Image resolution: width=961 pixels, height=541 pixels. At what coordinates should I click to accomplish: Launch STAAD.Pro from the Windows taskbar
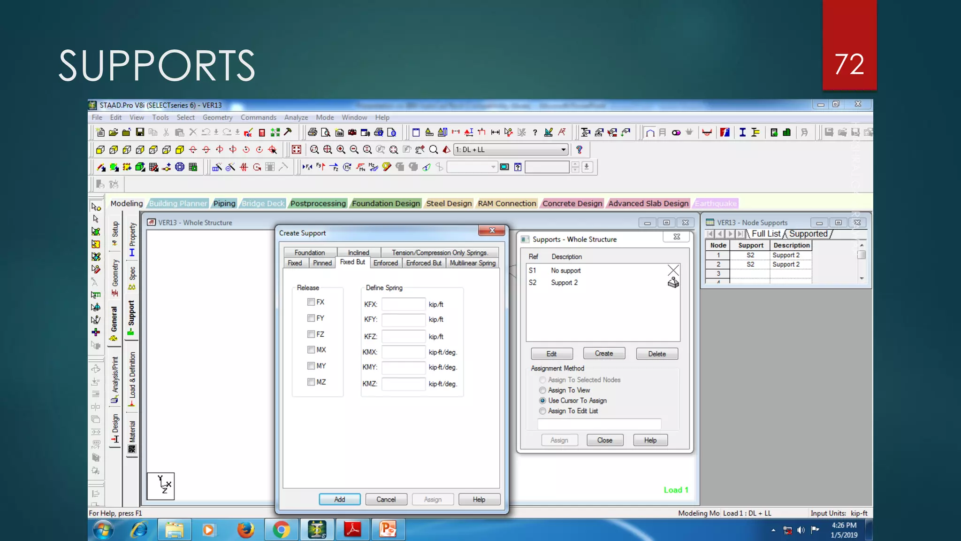[317, 530]
